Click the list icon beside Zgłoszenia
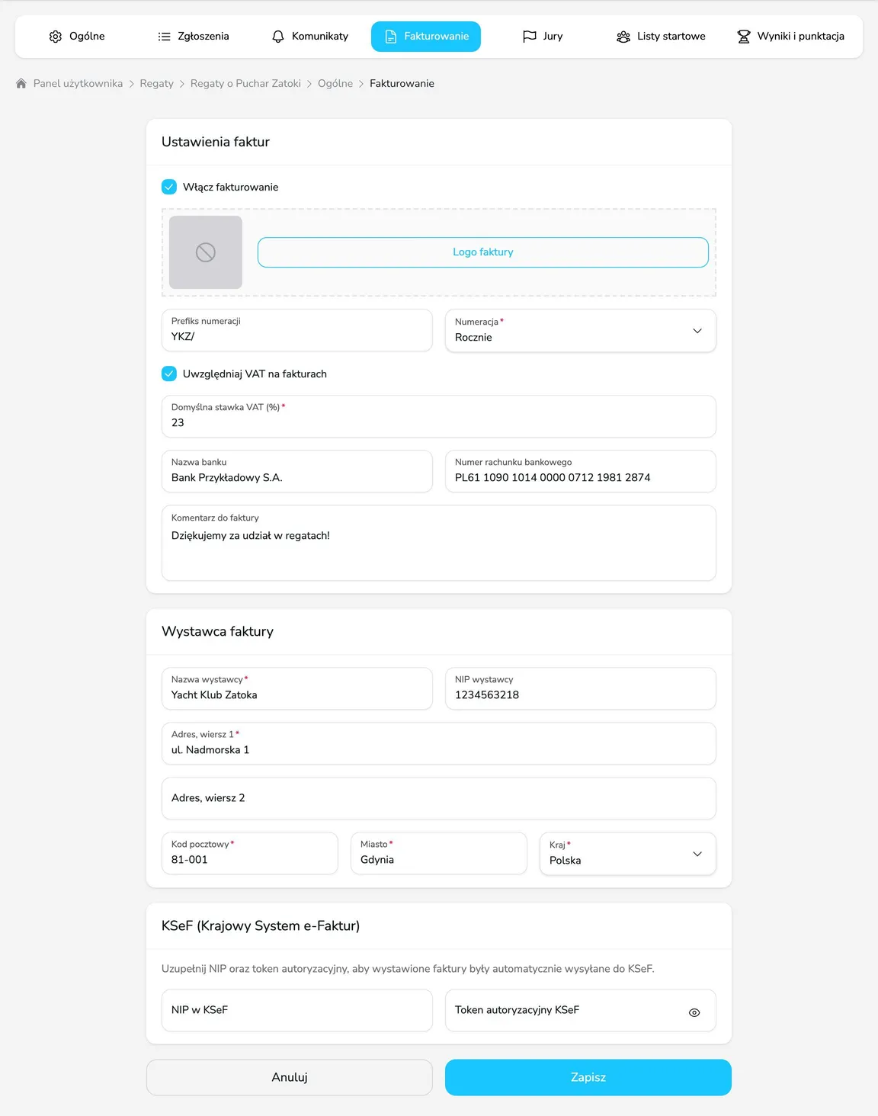The width and height of the screenshot is (878, 1116). click(x=164, y=37)
